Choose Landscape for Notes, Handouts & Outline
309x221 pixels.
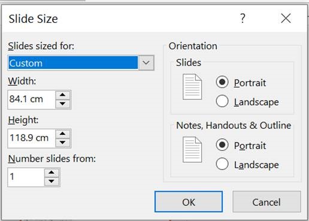[x=222, y=164]
